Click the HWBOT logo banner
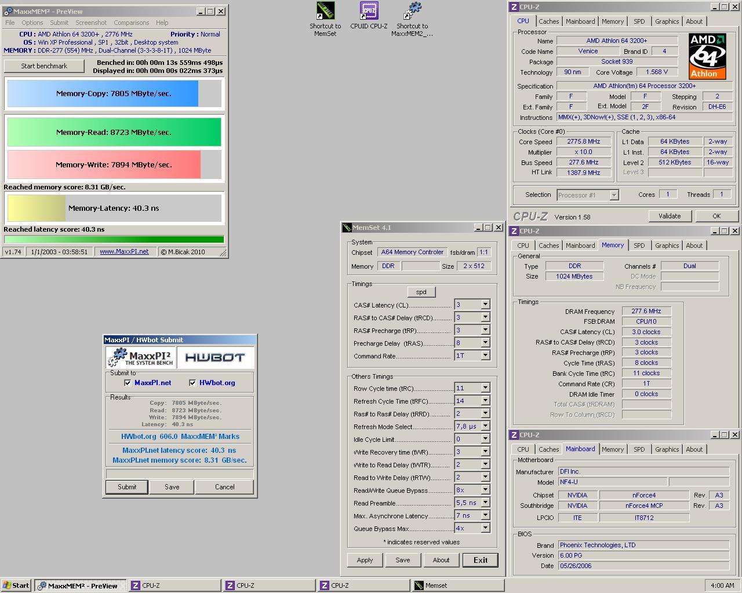742x593 pixels. tap(215, 358)
